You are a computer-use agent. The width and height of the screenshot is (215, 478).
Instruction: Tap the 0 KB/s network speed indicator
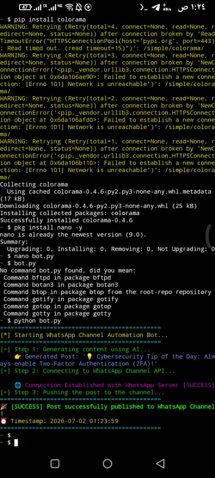(x=167, y=8)
